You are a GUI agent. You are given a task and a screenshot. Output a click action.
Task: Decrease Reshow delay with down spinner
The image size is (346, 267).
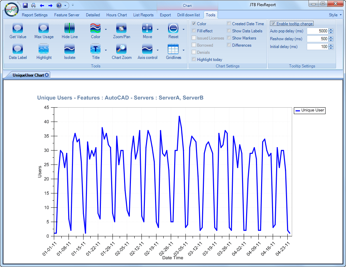coord(331,40)
